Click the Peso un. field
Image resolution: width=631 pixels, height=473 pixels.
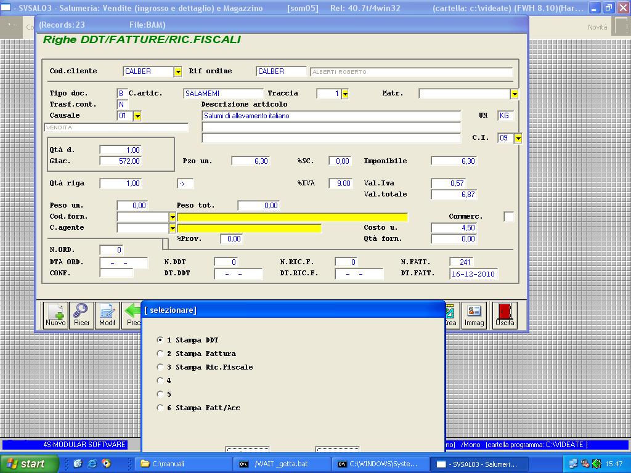click(132, 206)
